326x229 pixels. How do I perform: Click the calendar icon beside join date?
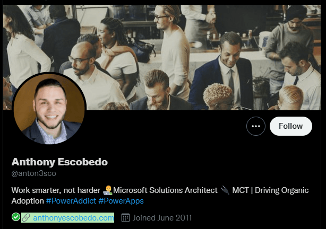click(x=125, y=218)
